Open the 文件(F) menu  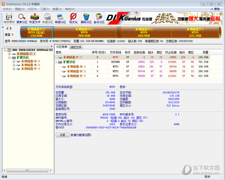point(7,9)
